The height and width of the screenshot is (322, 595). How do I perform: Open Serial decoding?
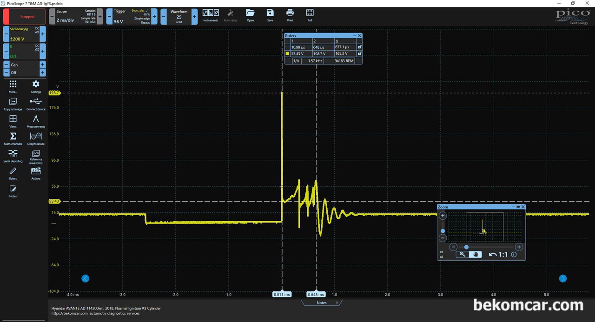point(13,156)
